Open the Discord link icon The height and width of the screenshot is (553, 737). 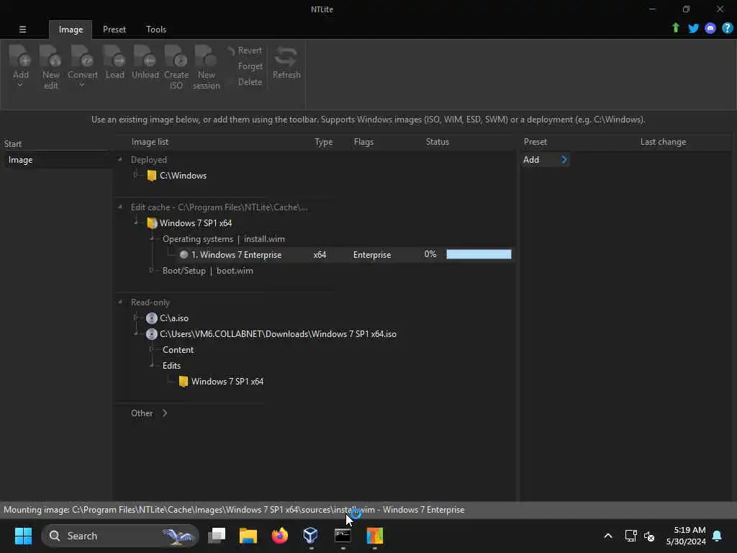tap(710, 28)
